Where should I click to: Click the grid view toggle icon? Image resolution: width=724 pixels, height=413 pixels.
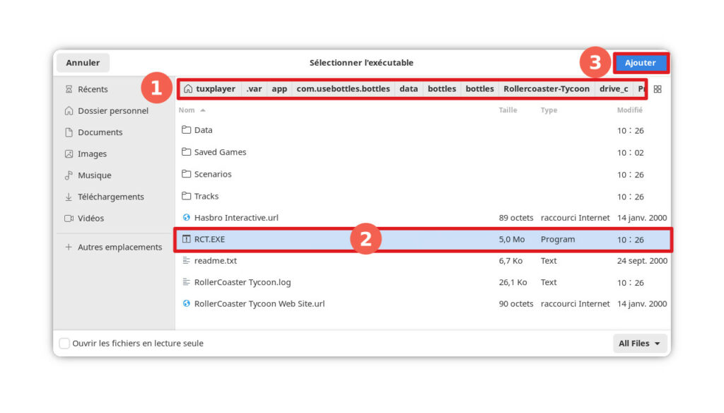[x=658, y=89]
